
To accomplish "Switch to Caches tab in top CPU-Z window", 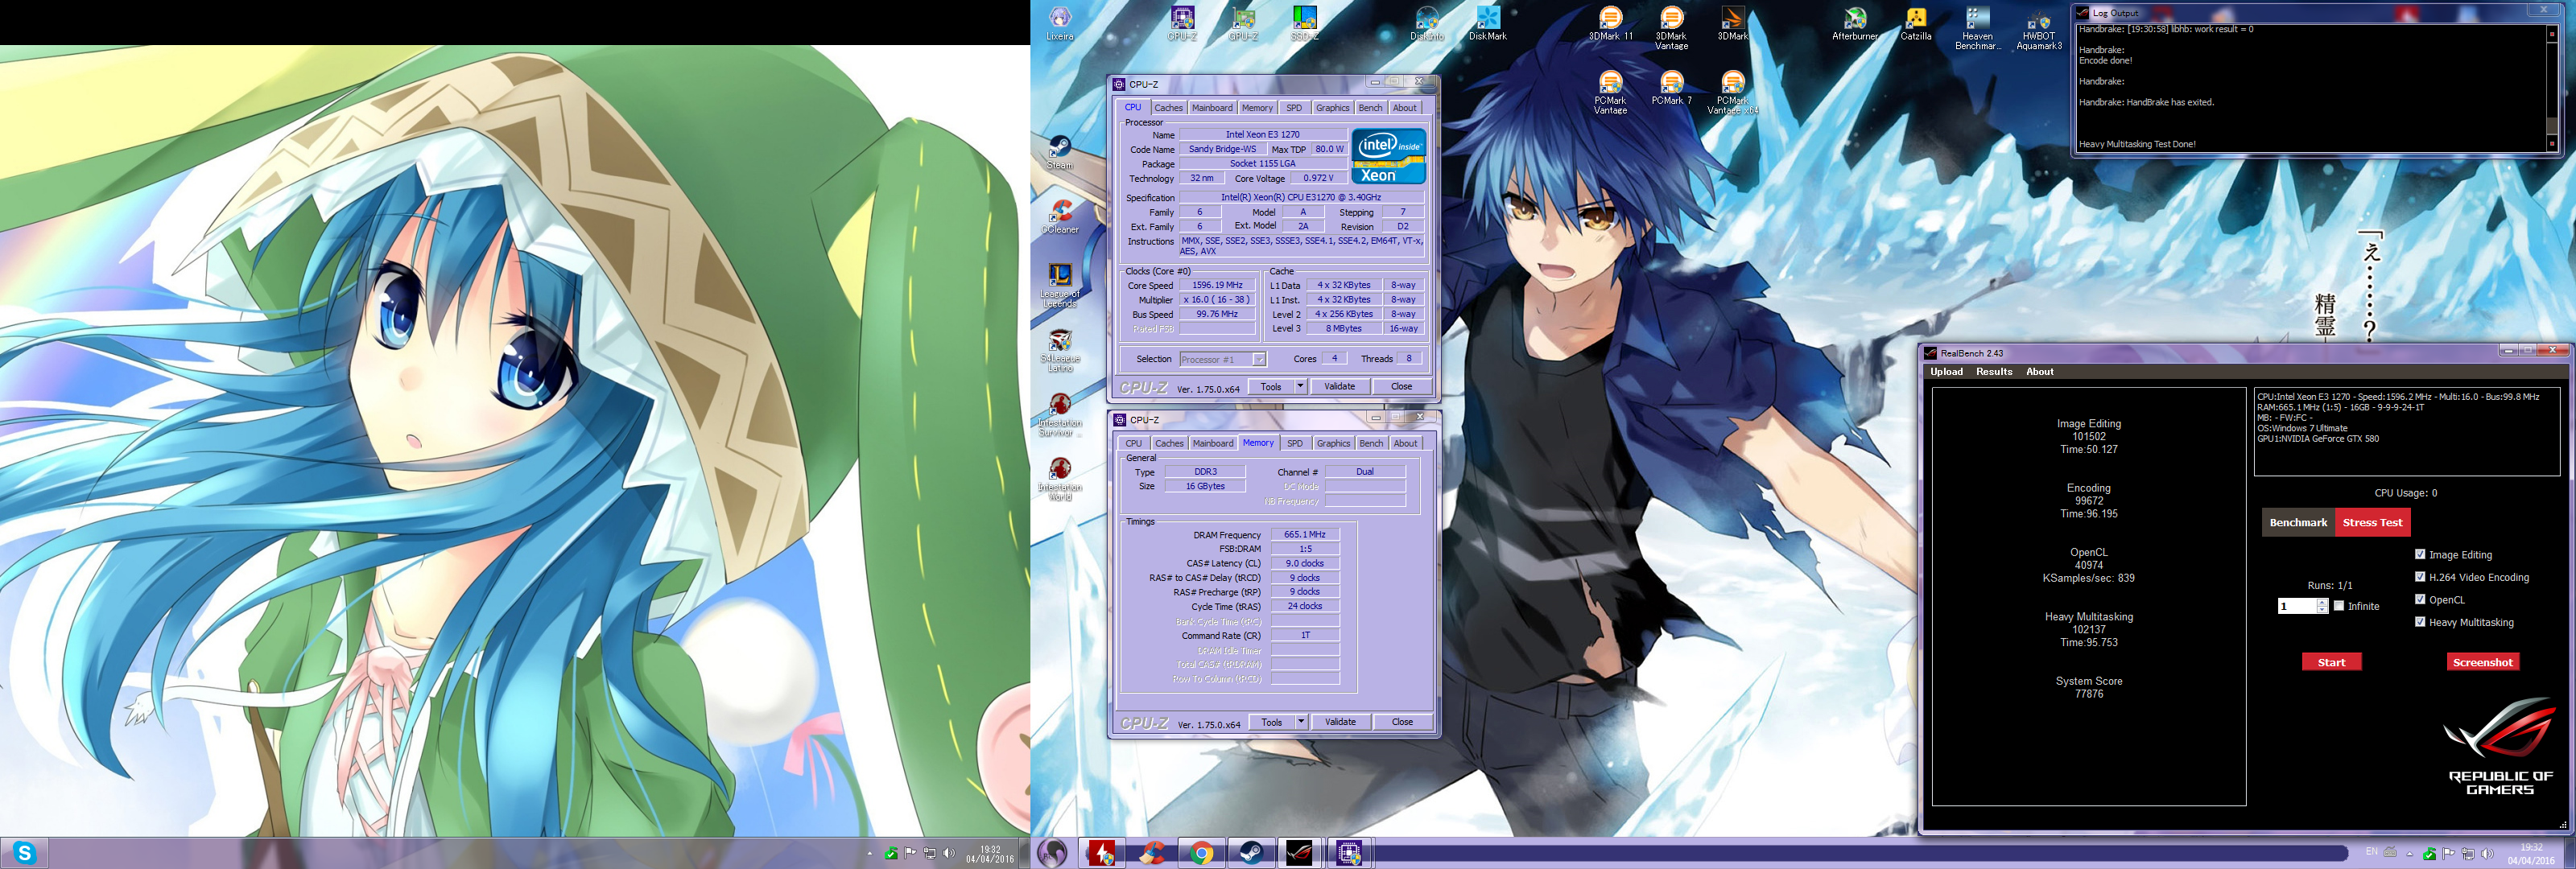I will pos(1167,108).
